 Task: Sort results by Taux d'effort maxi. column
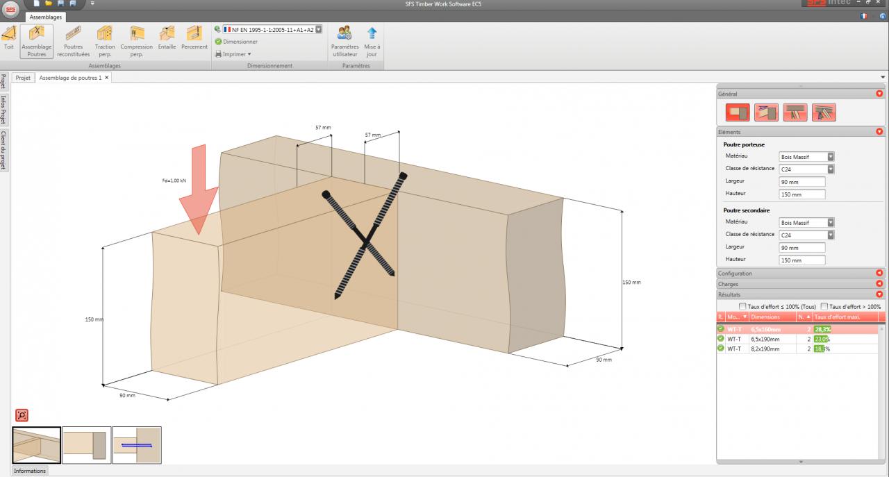(x=845, y=317)
